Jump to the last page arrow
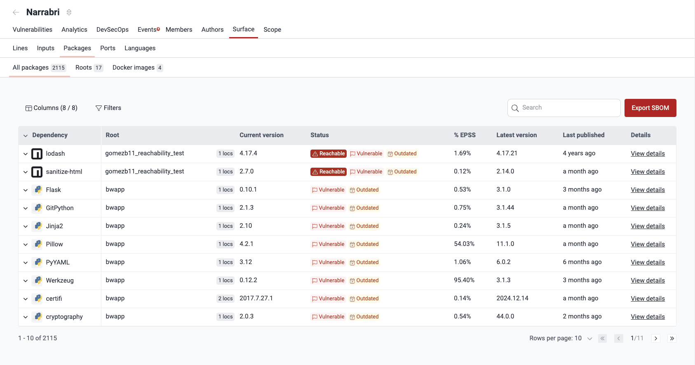The image size is (695, 365). (672, 339)
